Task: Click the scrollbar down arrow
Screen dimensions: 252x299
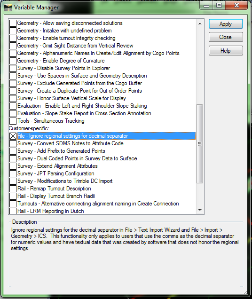Action: point(200,210)
